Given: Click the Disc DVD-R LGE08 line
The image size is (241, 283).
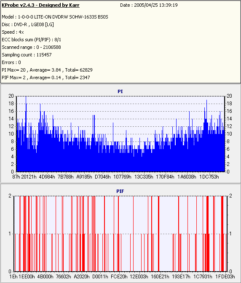Looking at the screenshot, I should (x=28, y=24).
